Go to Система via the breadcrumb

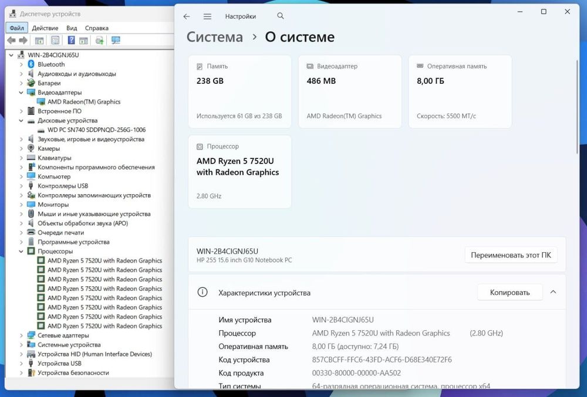point(214,37)
